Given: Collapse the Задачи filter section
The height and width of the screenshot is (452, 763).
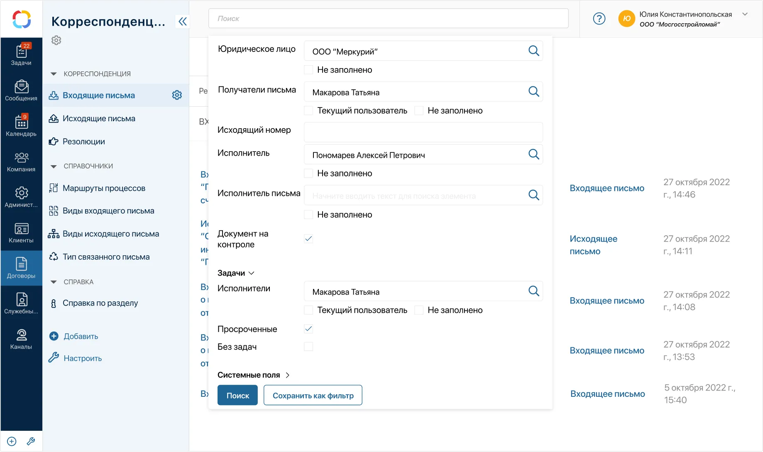Looking at the screenshot, I should pos(236,273).
